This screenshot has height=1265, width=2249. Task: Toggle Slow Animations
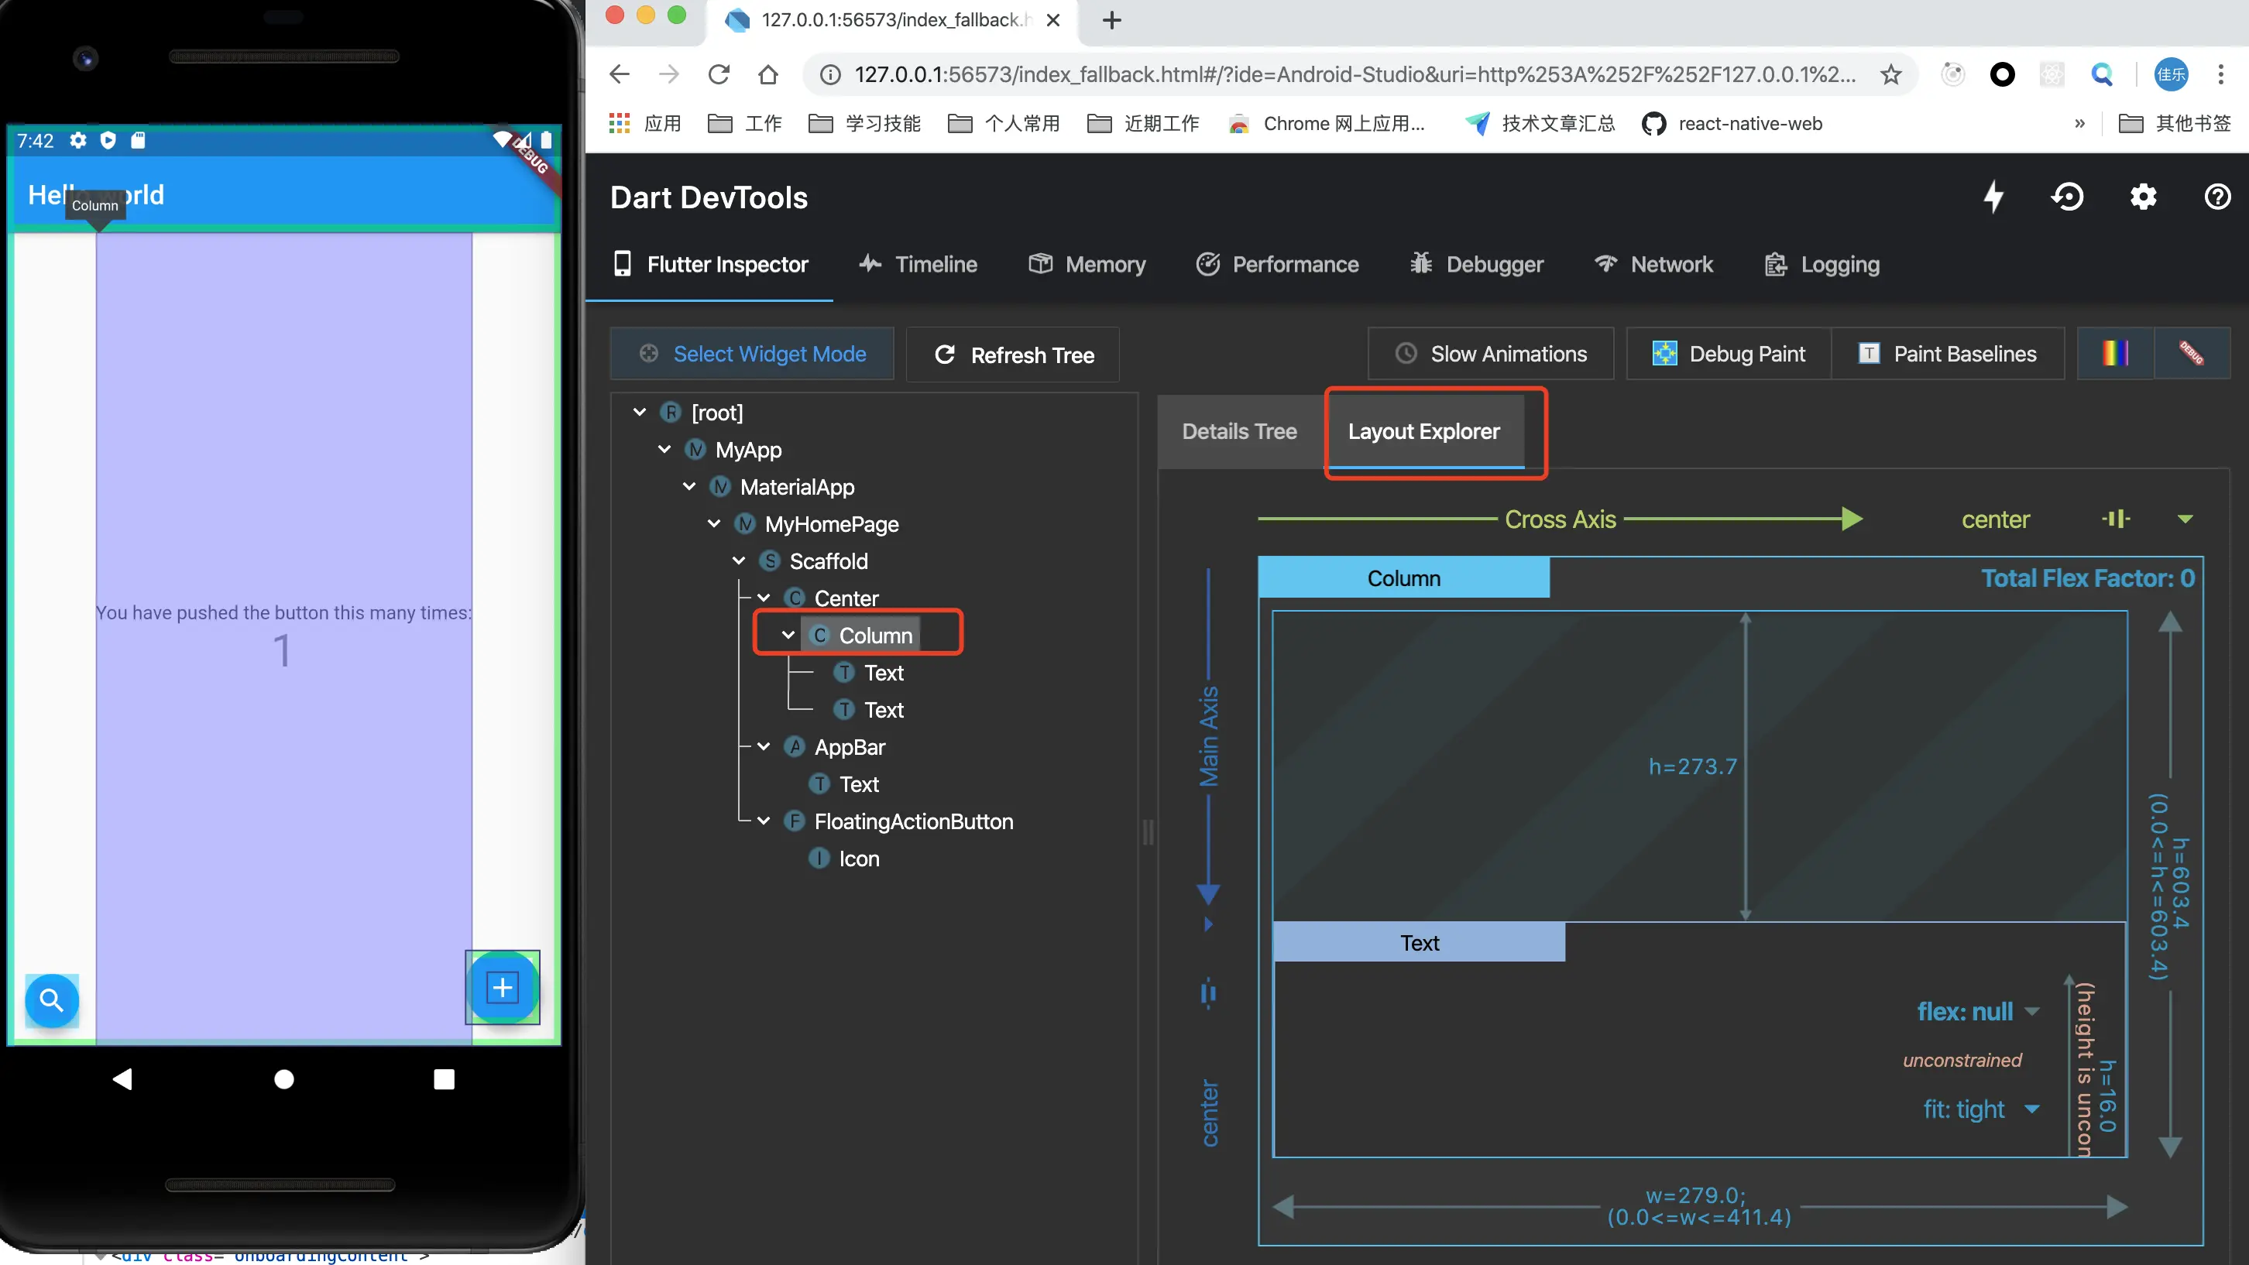click(1491, 354)
